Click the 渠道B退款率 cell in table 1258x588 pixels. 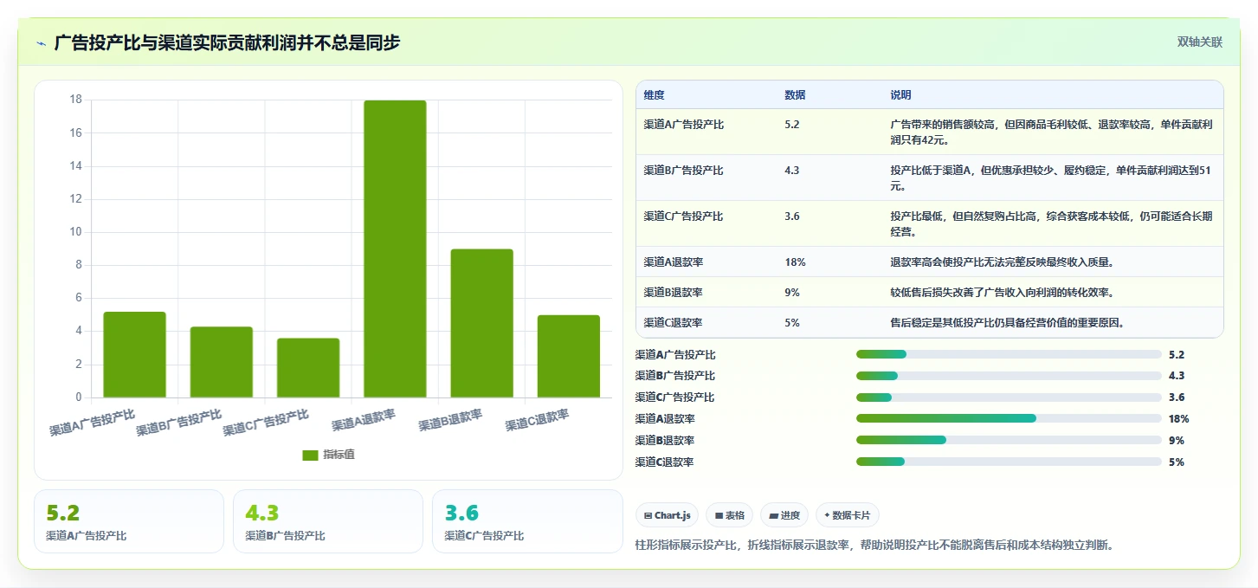pyautogui.click(x=674, y=293)
